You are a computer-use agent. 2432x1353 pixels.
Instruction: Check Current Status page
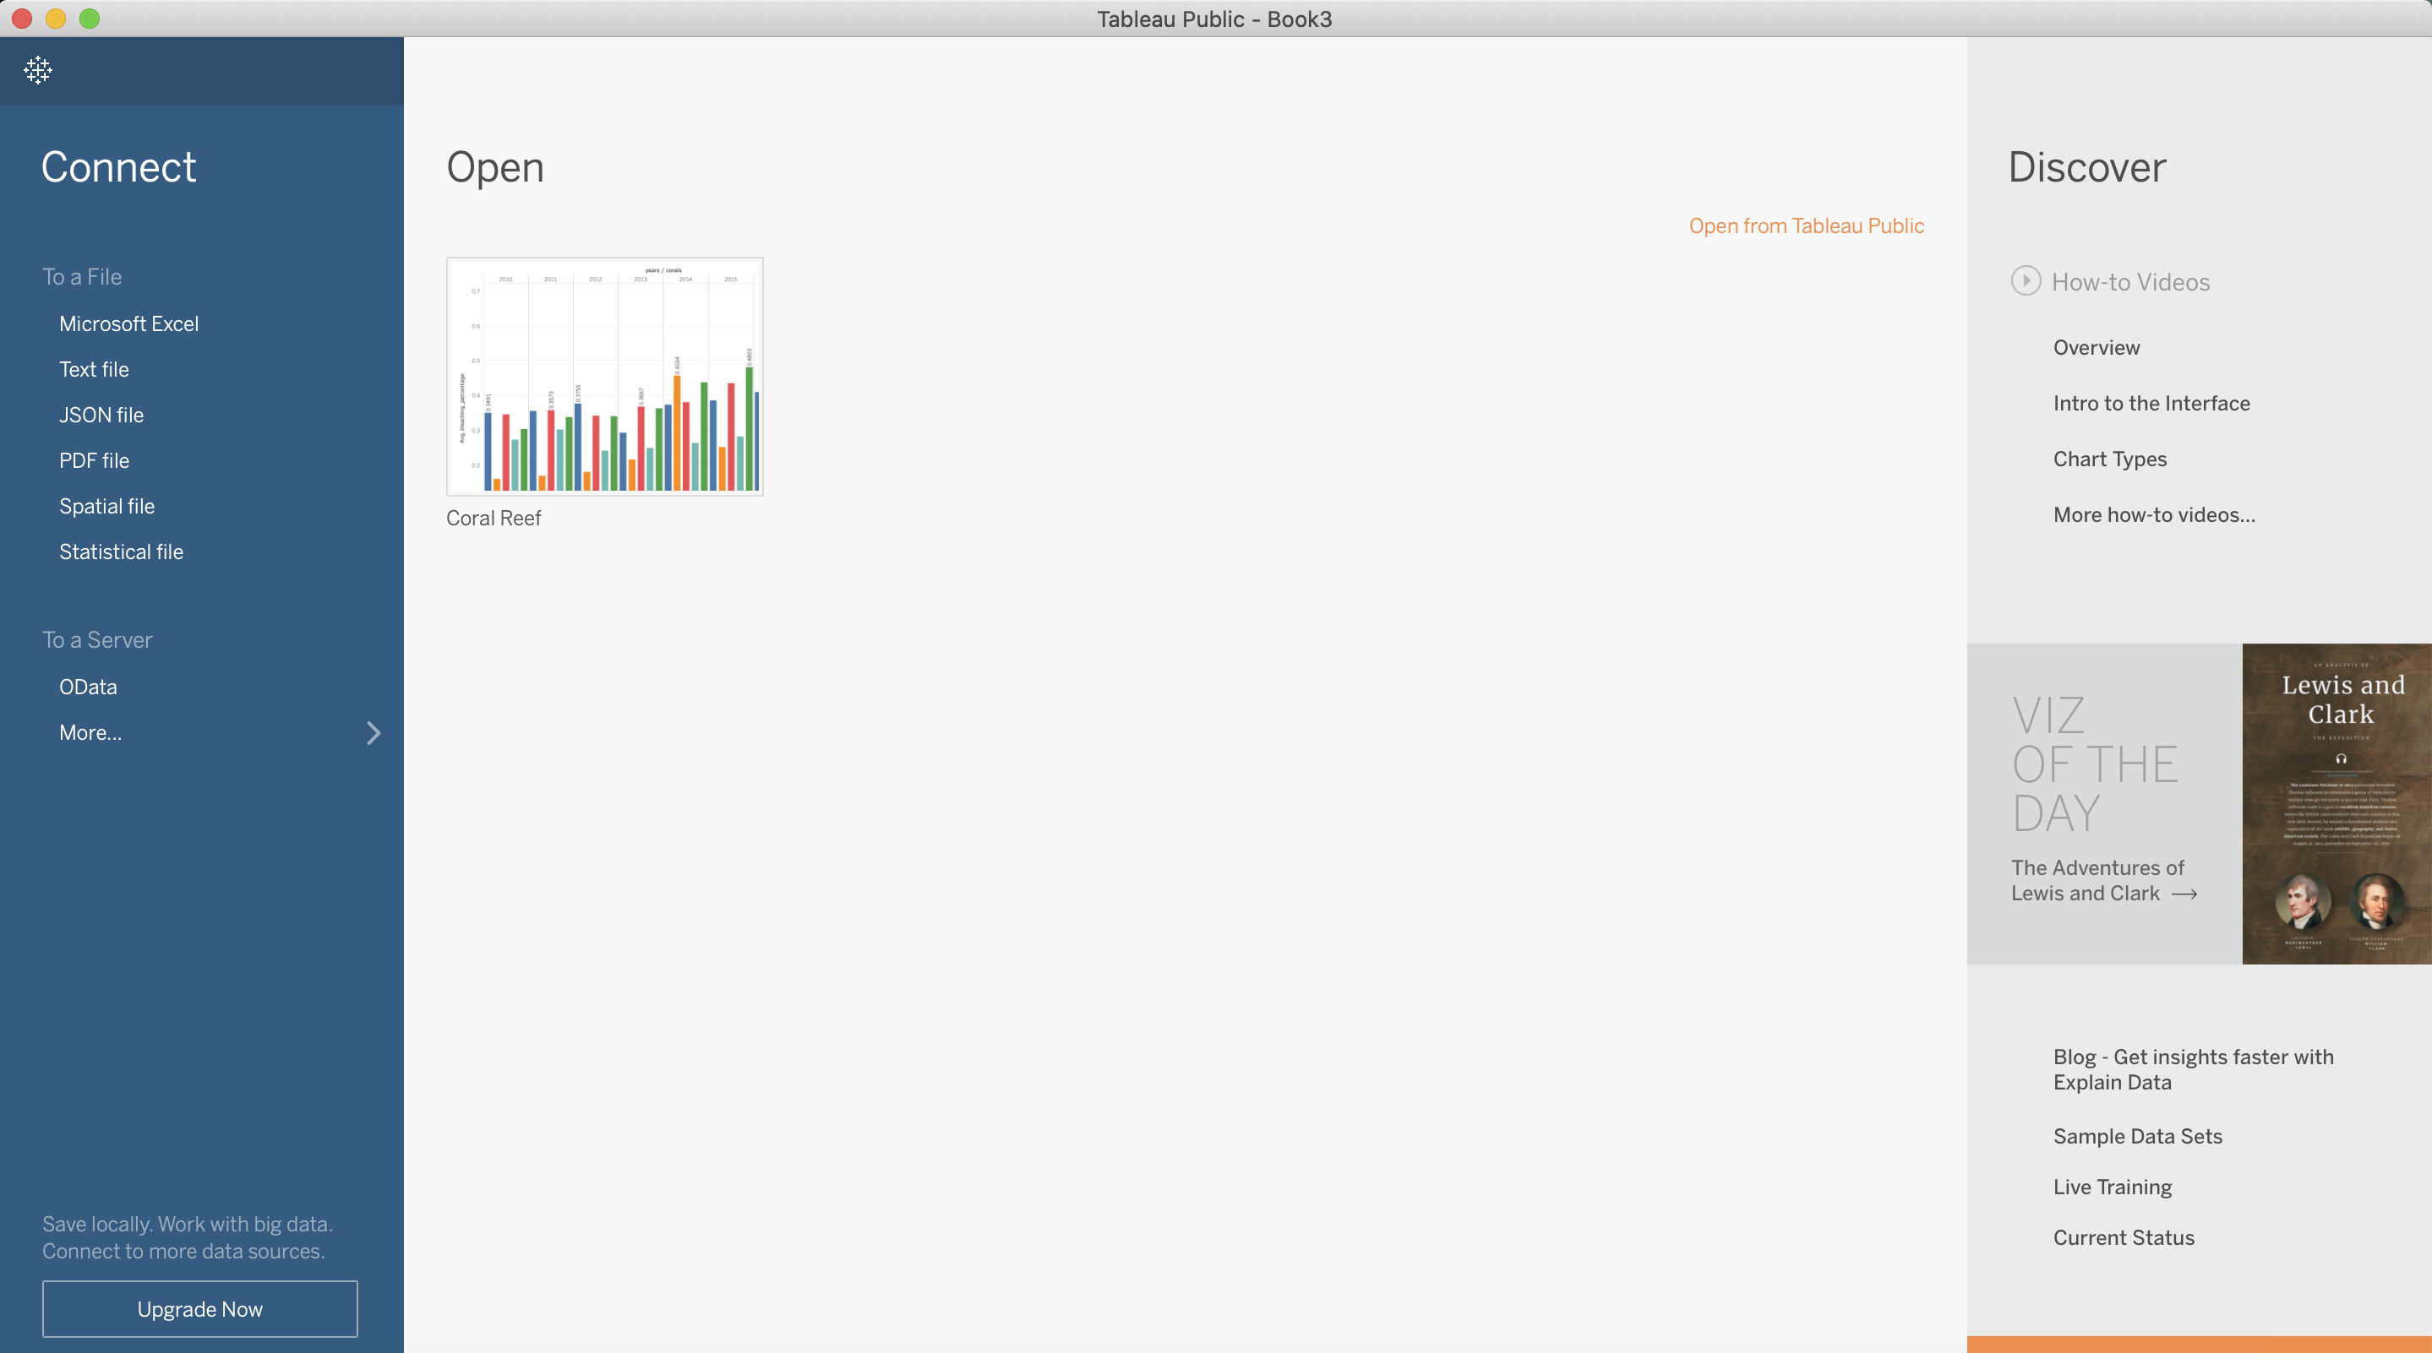2124,1238
